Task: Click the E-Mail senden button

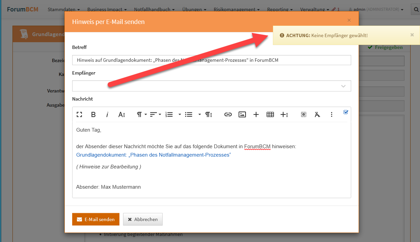Action: [x=95, y=219]
